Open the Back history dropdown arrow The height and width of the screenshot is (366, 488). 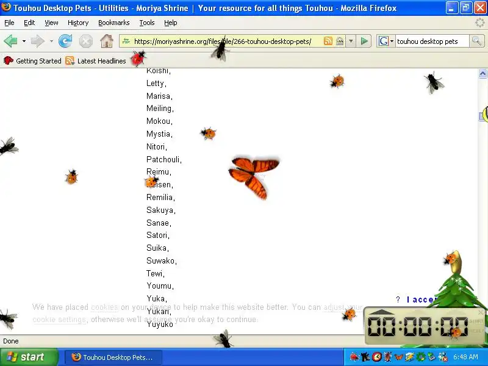(24, 41)
